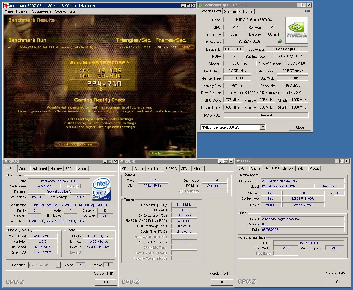Click the NVIDIA logo in GPU-Z
Image resolution: width=353 pixels, height=290 pixels.
[x=296, y=30]
